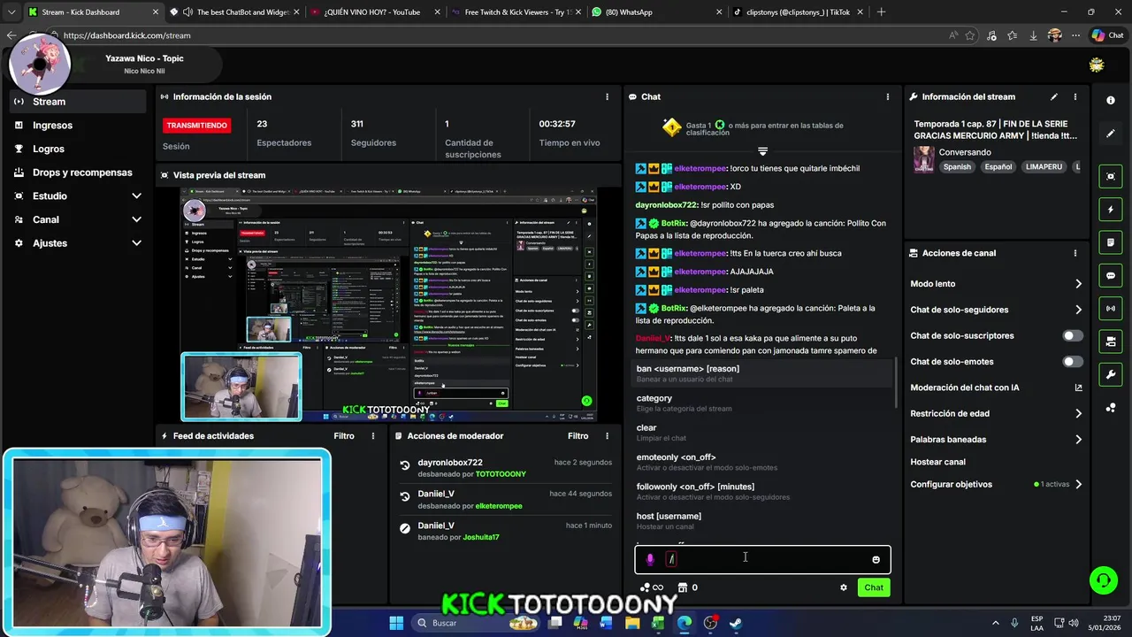The width and height of the screenshot is (1132, 637).
Task: Expand the Ajustes sidebar section
Action: pyautogui.click(x=136, y=243)
